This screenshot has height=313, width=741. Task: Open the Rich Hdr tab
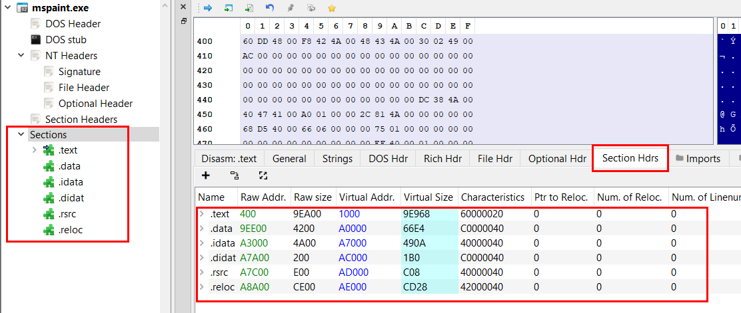click(x=443, y=159)
